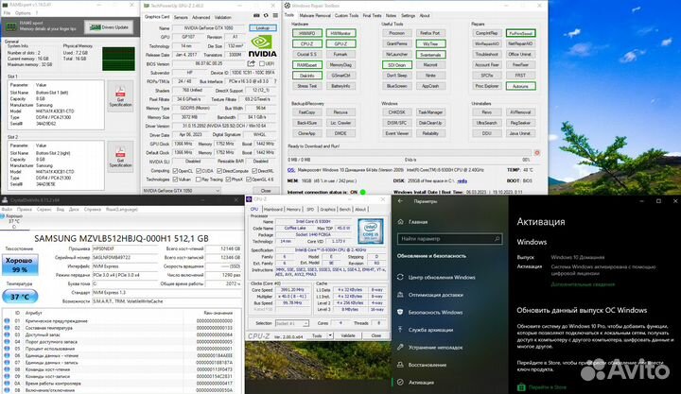Viewport: 681px width, 394px height.
Task: Switch to the Malware Removal tab
Action: pos(315,16)
